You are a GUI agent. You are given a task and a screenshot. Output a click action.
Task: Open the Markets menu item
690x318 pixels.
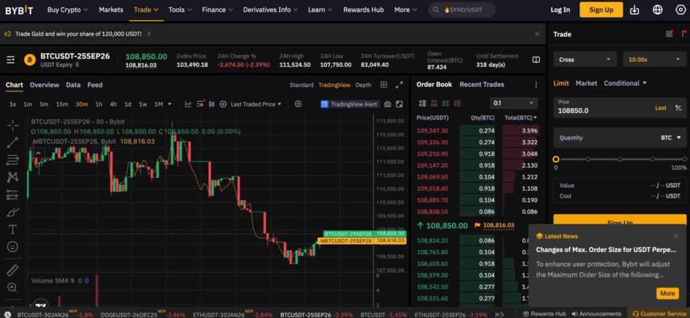(x=111, y=9)
